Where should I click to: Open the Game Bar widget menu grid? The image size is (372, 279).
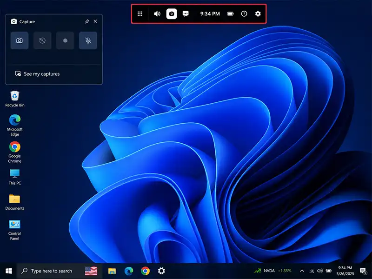[140, 14]
